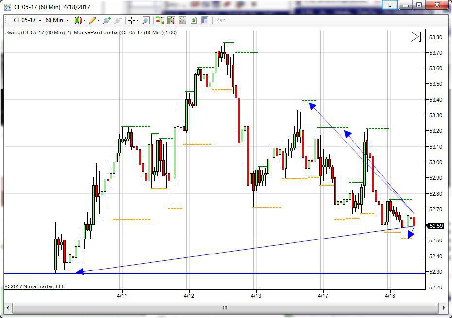452x318 pixels.
Task: Expand the drawing tools dropdown arrow
Action: (98, 21)
